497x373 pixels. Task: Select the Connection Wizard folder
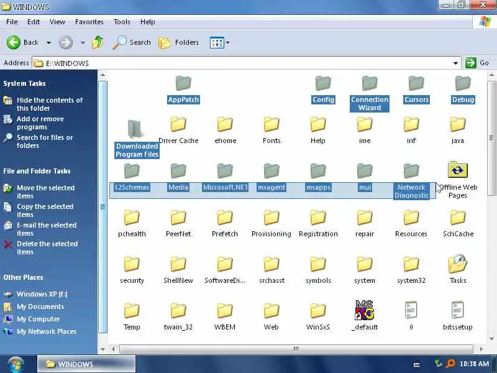click(370, 94)
